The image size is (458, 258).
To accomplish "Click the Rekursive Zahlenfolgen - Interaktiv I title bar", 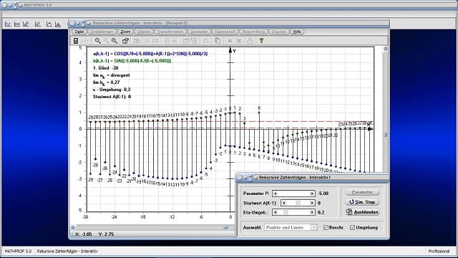I will click(312, 177).
